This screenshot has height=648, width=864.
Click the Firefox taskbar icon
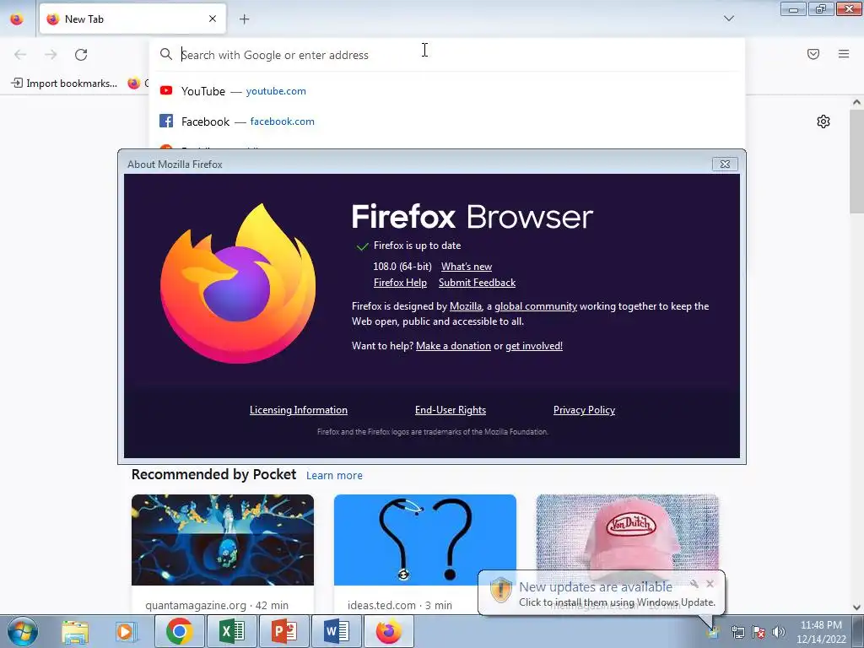(x=388, y=631)
